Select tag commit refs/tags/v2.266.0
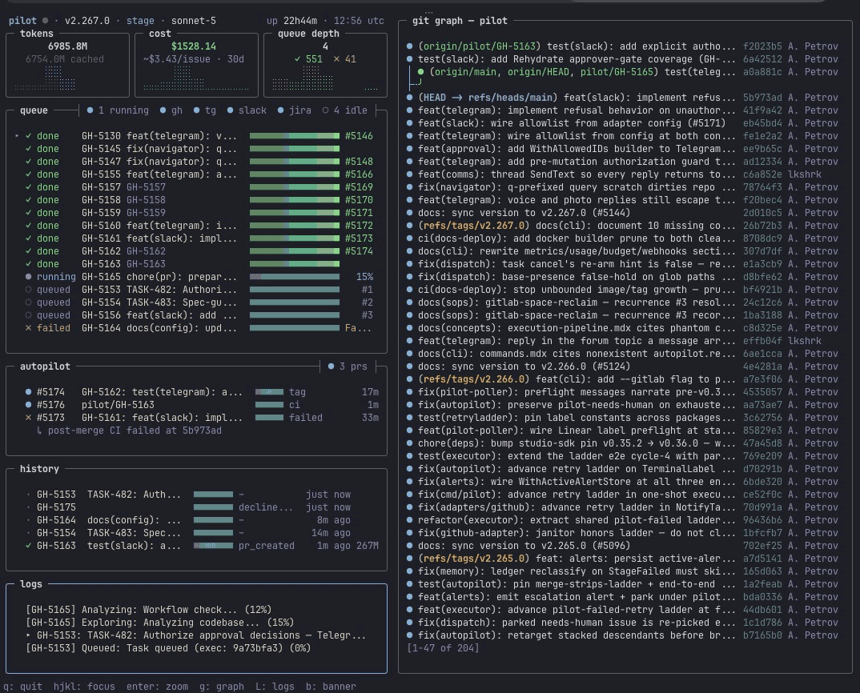 622,379
